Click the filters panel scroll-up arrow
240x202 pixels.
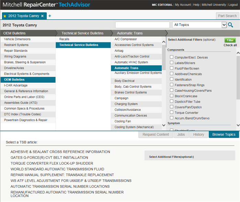pyautogui.click(x=238, y=53)
